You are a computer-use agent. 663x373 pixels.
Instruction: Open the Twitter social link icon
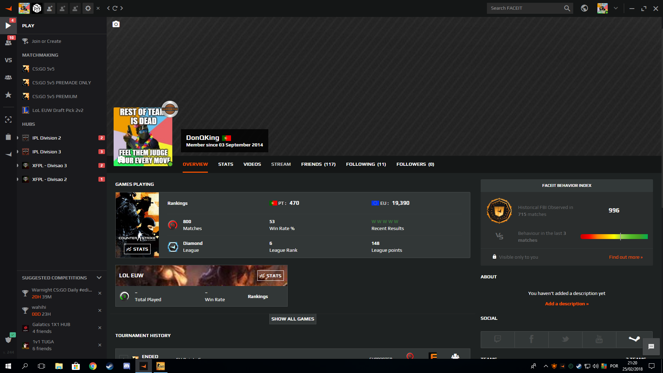coord(565,339)
